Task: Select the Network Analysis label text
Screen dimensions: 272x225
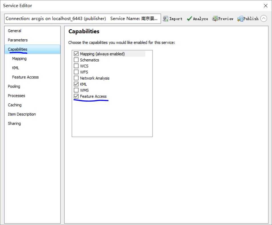Action: [95, 78]
